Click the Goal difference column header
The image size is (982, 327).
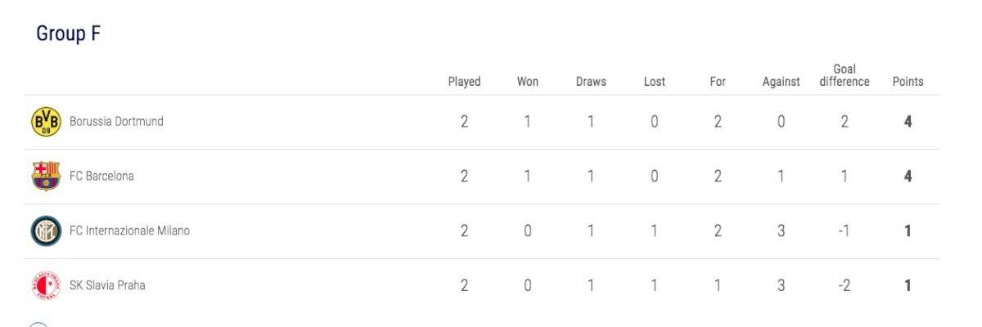point(845,75)
